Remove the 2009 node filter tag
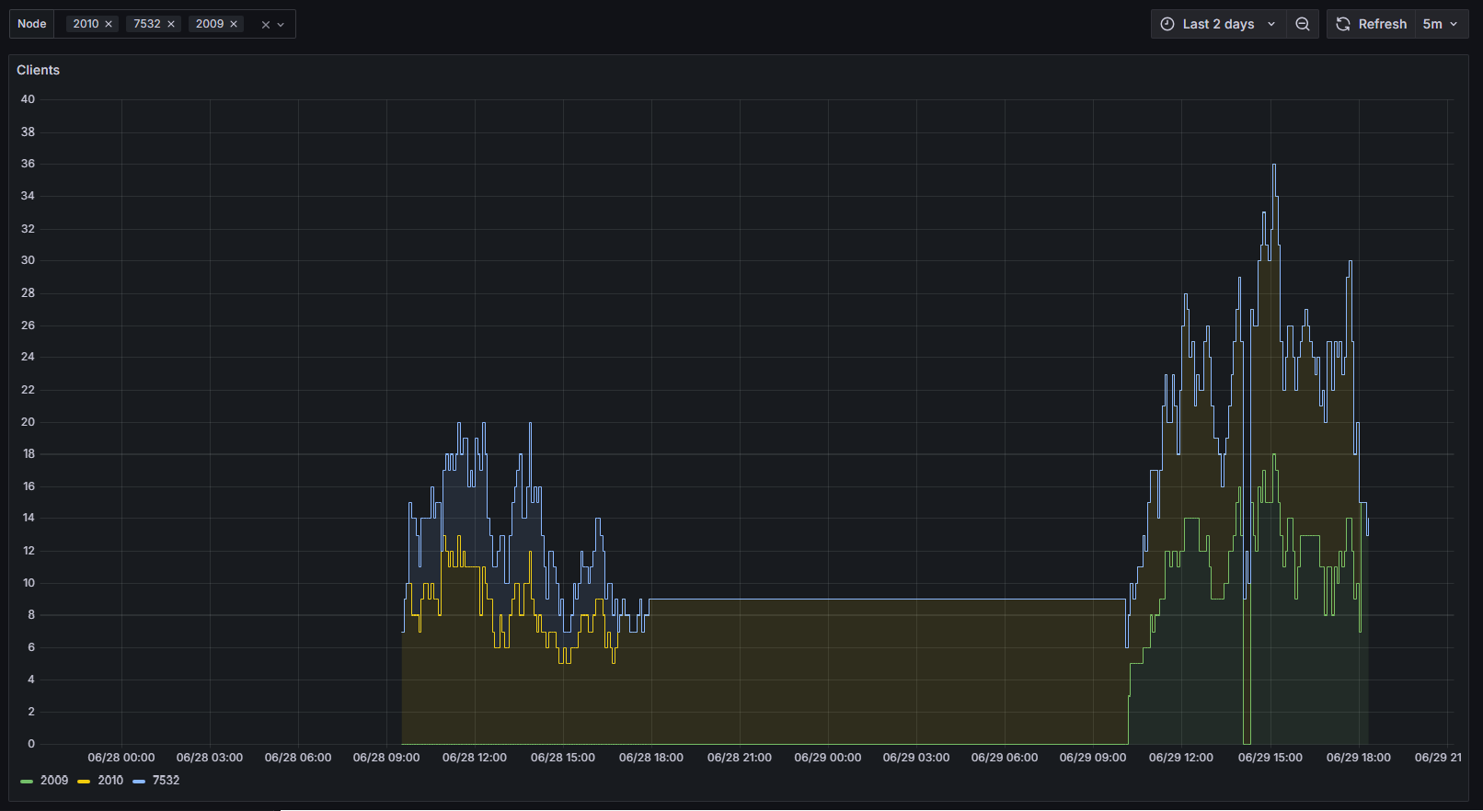 (x=234, y=24)
